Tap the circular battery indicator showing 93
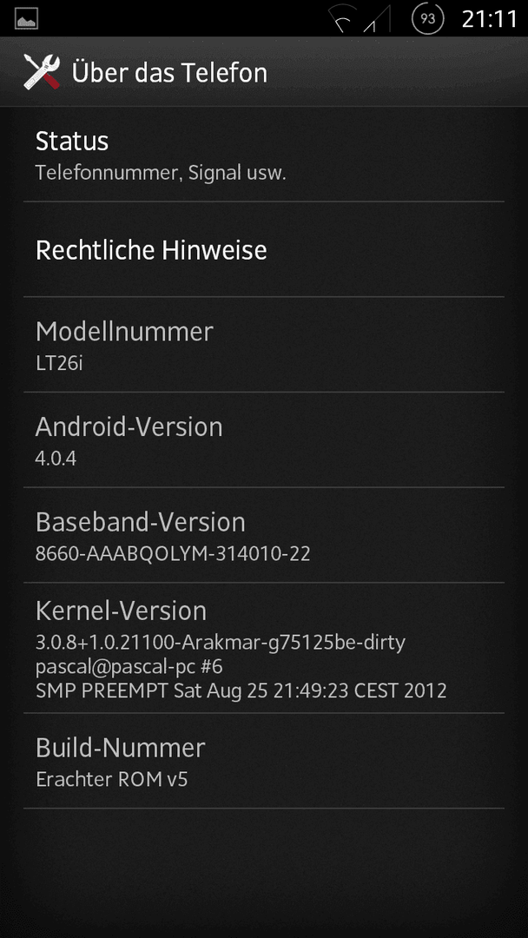Viewport: 528px width, 938px height. [x=427, y=19]
